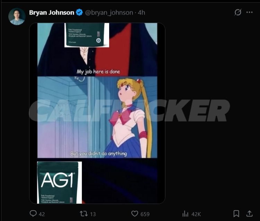Open Bryan Johnson's profile avatar

tap(17, 16)
